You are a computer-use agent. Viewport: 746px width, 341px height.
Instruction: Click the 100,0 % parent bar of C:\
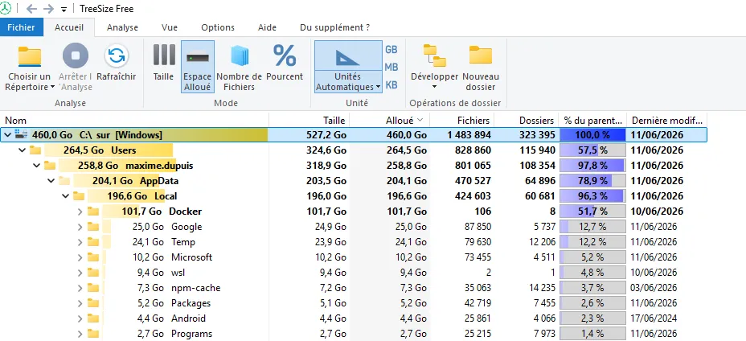pyautogui.click(x=592, y=135)
